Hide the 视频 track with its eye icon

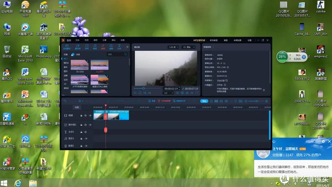coord(86,116)
